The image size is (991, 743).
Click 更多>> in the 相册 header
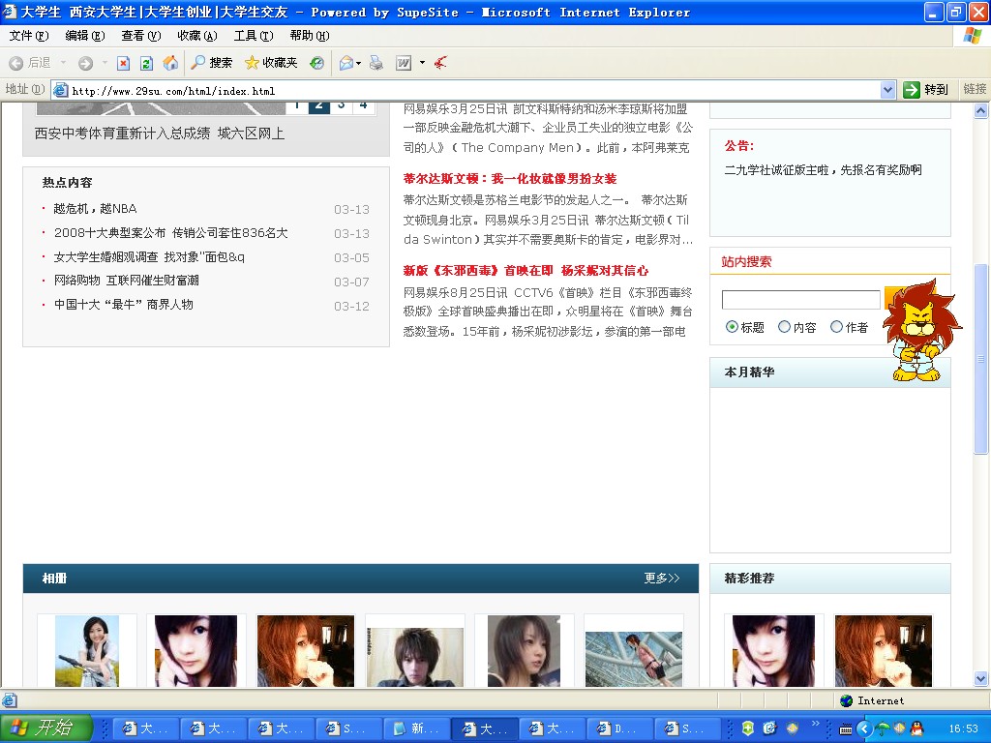point(662,579)
